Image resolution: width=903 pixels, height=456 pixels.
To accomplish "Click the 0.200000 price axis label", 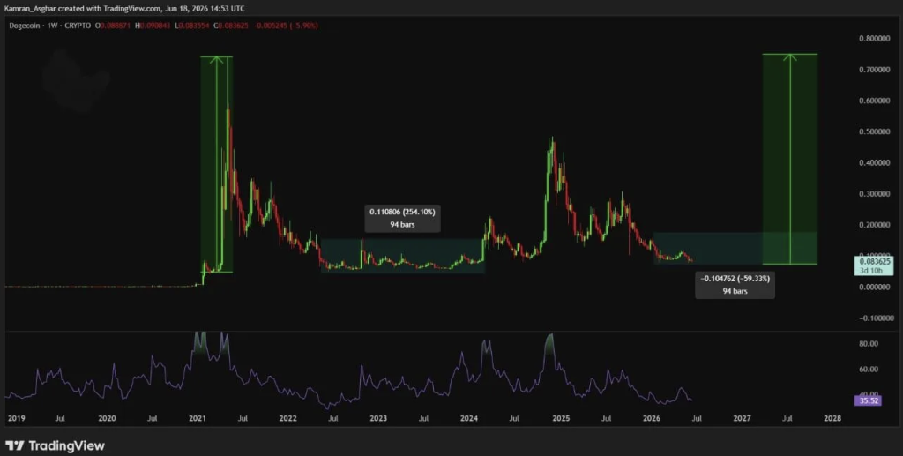I will point(876,225).
